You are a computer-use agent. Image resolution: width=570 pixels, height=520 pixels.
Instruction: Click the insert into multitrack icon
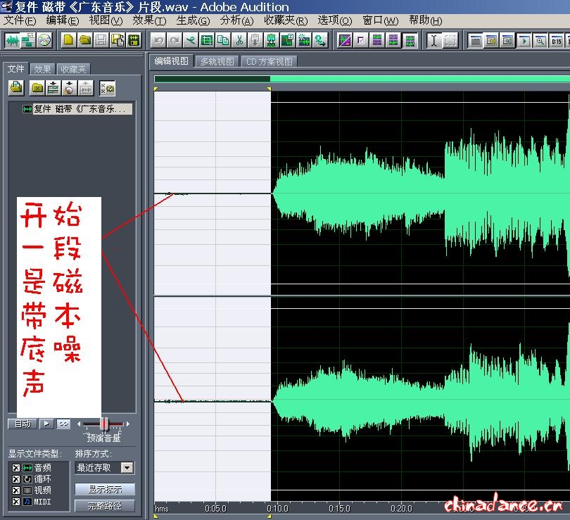coord(53,89)
